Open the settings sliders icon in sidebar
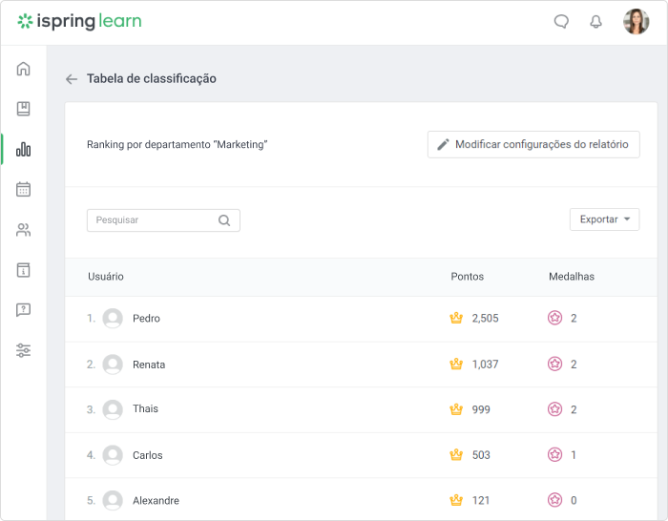The height and width of the screenshot is (521, 668). (24, 350)
